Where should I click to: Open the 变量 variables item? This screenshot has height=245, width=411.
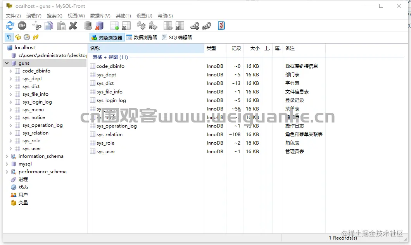[x=23, y=203]
